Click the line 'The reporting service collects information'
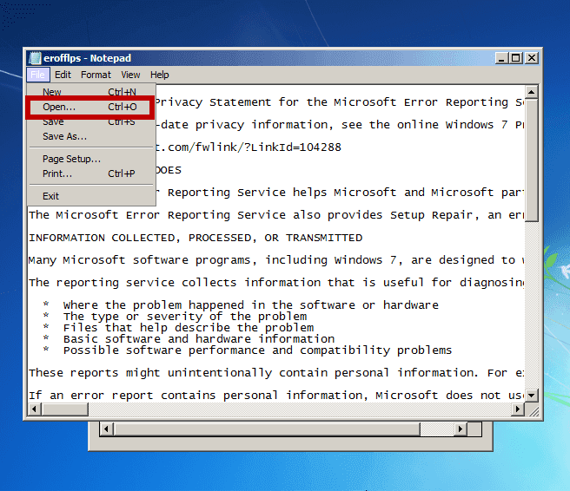 click(x=276, y=283)
